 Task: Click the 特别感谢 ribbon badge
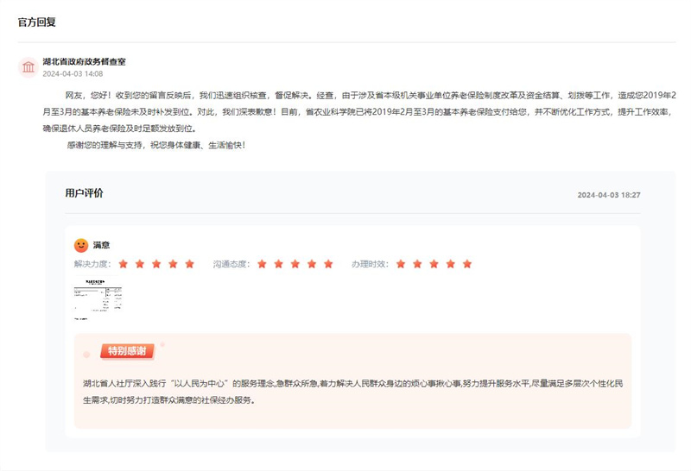pyautogui.click(x=128, y=351)
